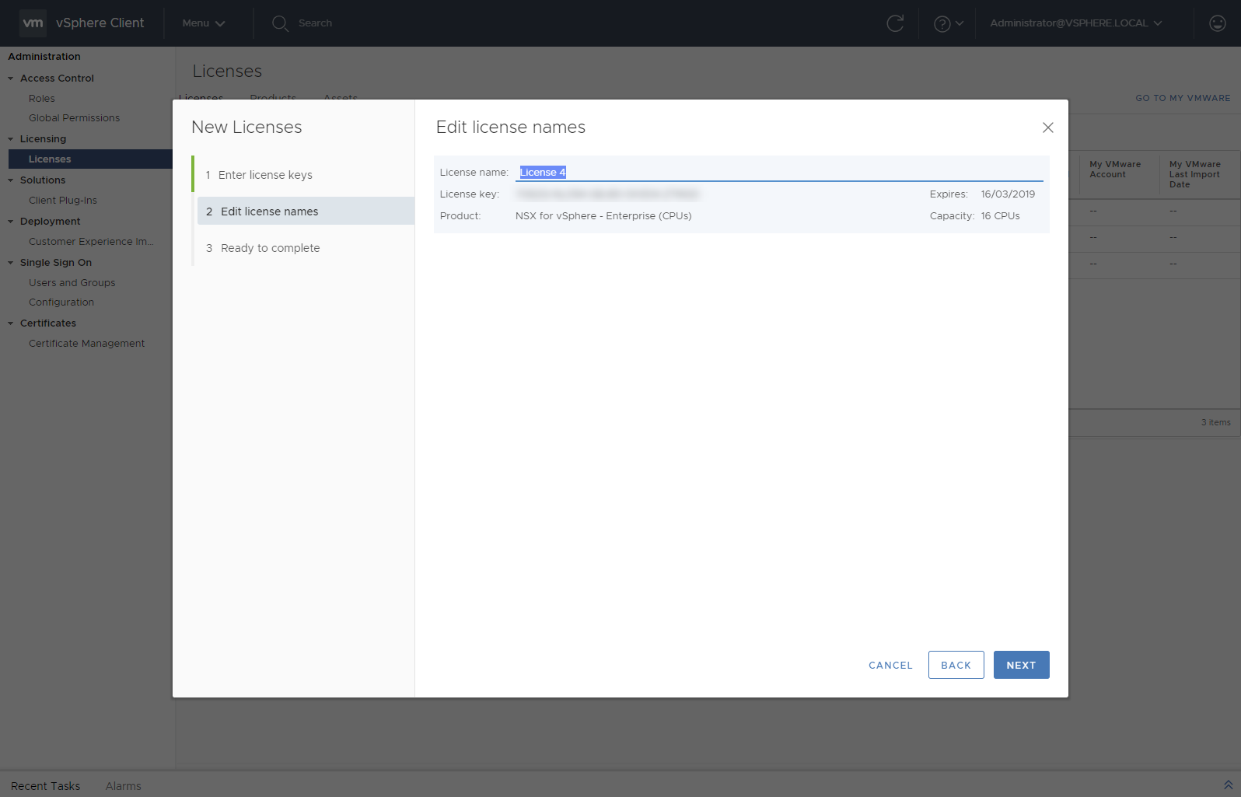This screenshot has width=1241, height=797.
Task: Select Users and Groups in sidebar
Action: tap(72, 283)
